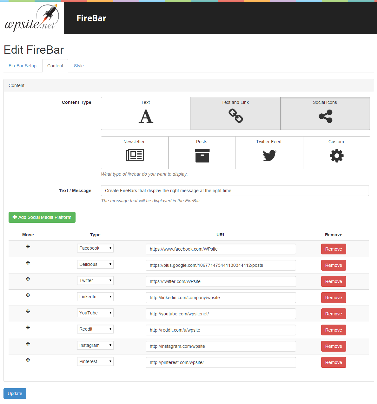Image resolution: width=377 pixels, height=404 pixels.
Task: Click the move handle in the LinkedIn row
Action: 28,295
